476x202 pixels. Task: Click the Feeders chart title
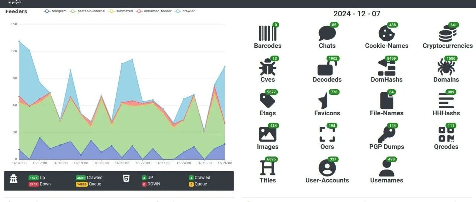[16, 11]
